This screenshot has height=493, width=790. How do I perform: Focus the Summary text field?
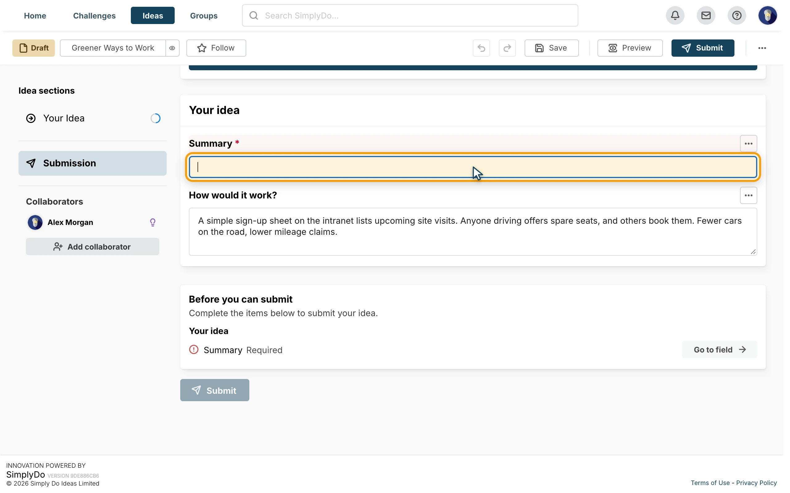pyautogui.click(x=473, y=167)
